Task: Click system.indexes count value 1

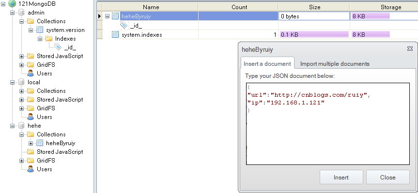Action: 275,35
